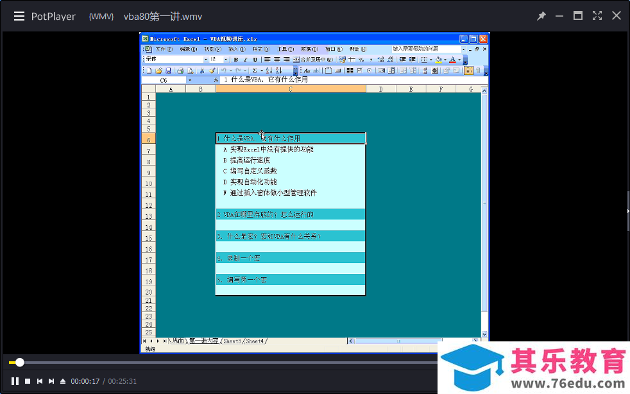Open Excel's 工具 menu
This screenshot has height=394, width=630.
(x=285, y=49)
